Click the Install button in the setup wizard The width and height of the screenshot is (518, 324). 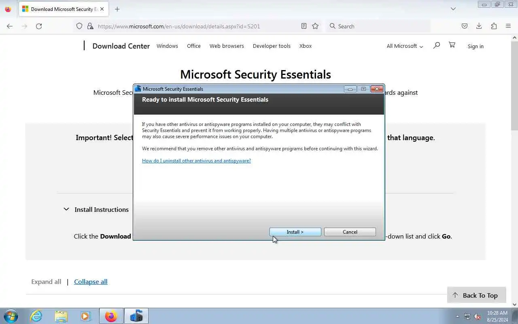pos(295,232)
